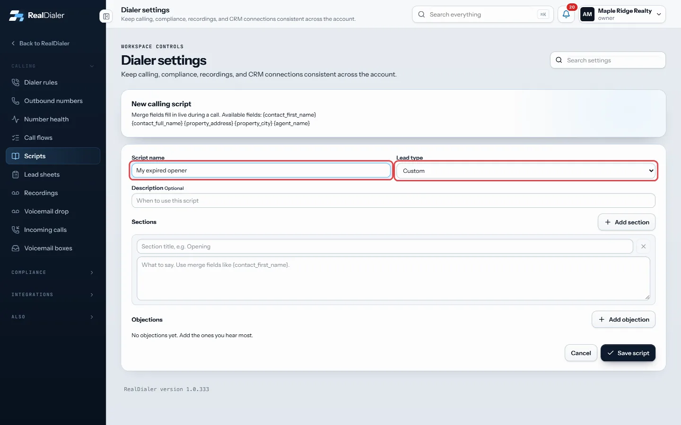Screen dimensions: 681x425
Task: Click the Description input field
Action: pyautogui.click(x=393, y=201)
